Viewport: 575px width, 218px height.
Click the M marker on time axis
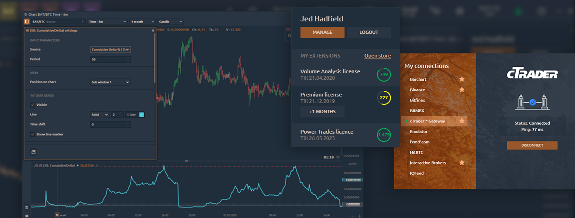tap(57, 215)
